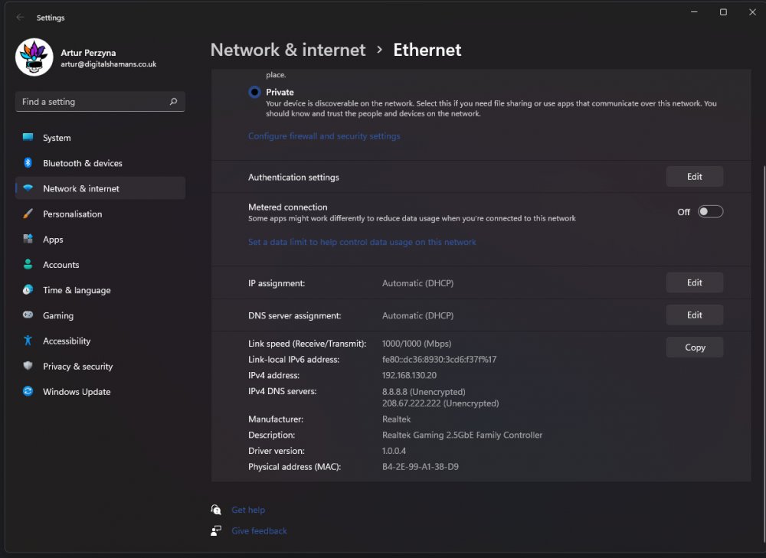Click the Gaming controller icon
The height and width of the screenshot is (558, 766).
click(x=28, y=315)
